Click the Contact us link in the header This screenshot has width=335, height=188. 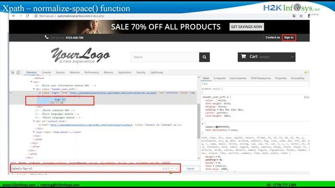coord(273,38)
